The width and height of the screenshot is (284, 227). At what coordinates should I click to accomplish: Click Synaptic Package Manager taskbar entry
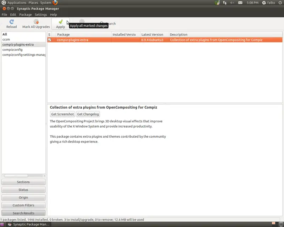29,225
